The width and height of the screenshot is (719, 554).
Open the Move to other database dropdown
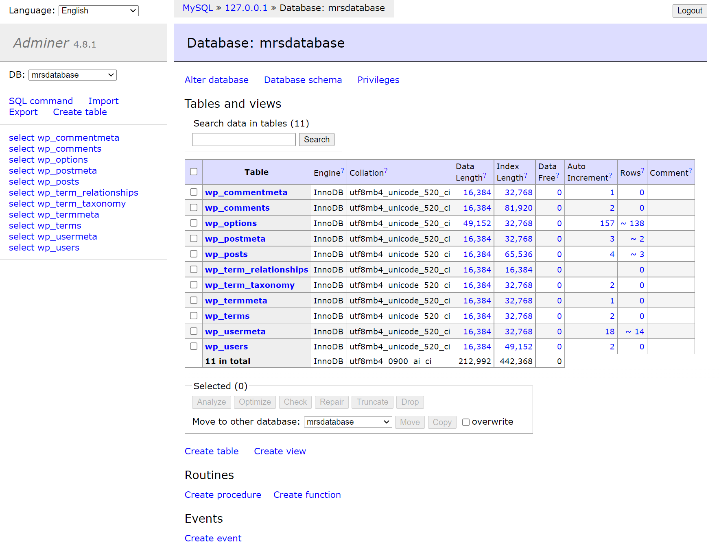click(347, 422)
